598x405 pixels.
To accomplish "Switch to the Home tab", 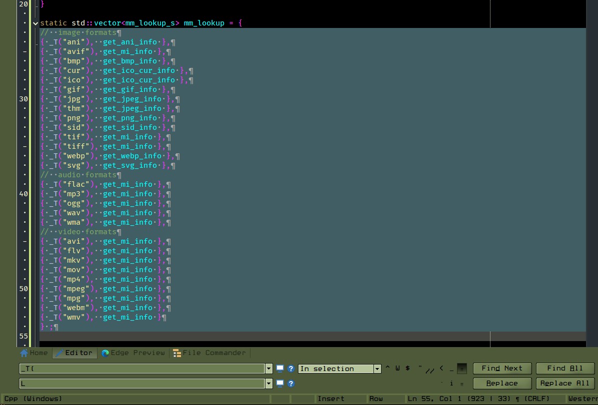I will 34,353.
